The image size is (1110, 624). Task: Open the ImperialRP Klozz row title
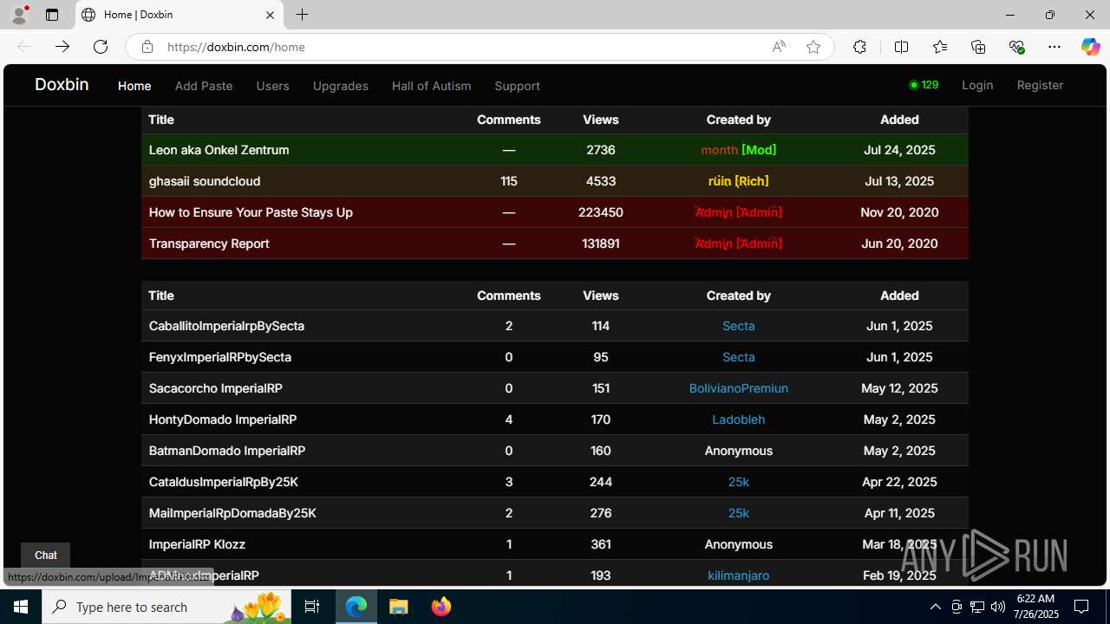197,544
